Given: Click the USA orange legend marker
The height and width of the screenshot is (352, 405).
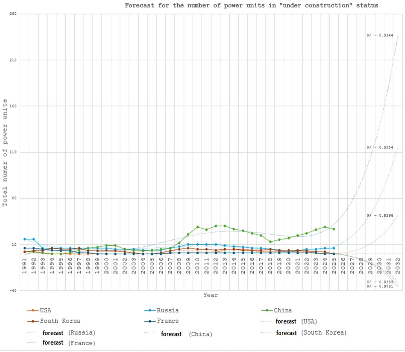Looking at the screenshot, I should tap(33, 310).
